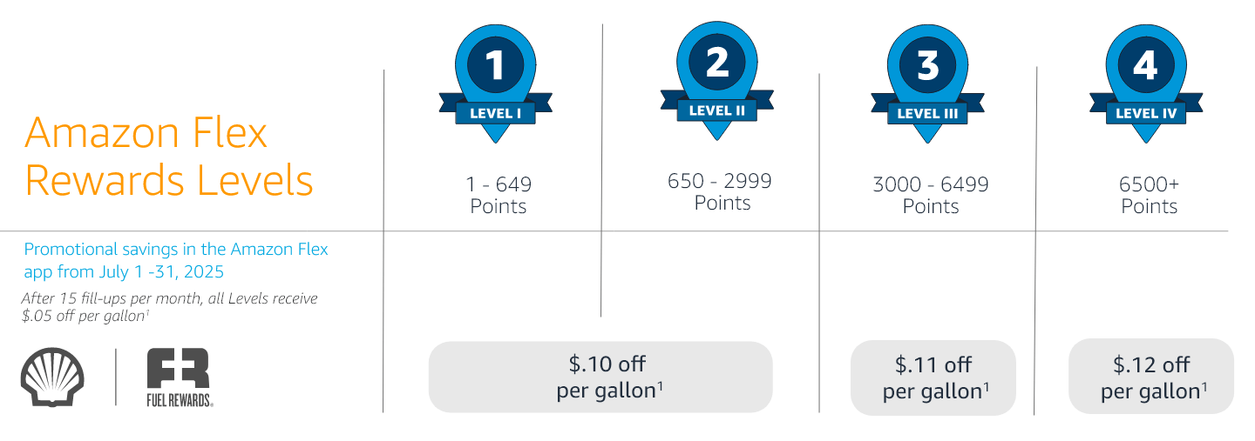Click the LEVEL IV ribbon label
The height and width of the screenshot is (441, 1255).
click(1145, 113)
